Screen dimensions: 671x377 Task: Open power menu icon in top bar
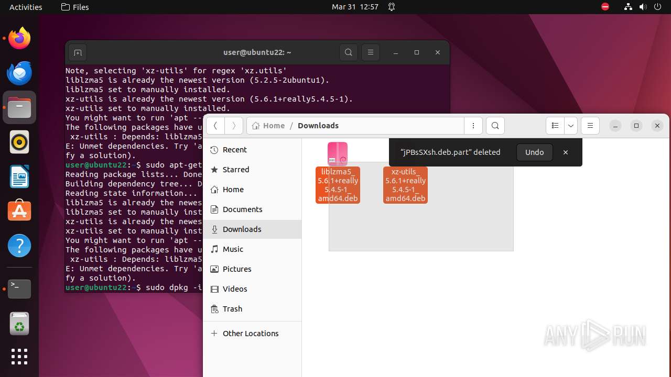[657, 7]
